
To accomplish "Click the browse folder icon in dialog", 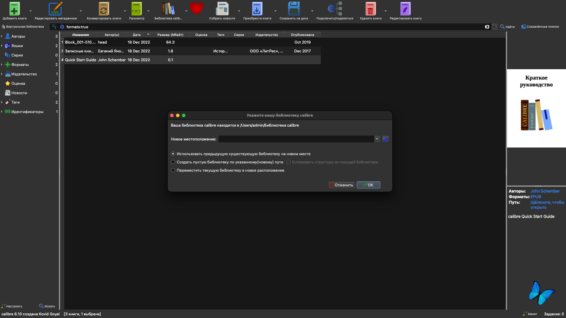I will tap(385, 139).
